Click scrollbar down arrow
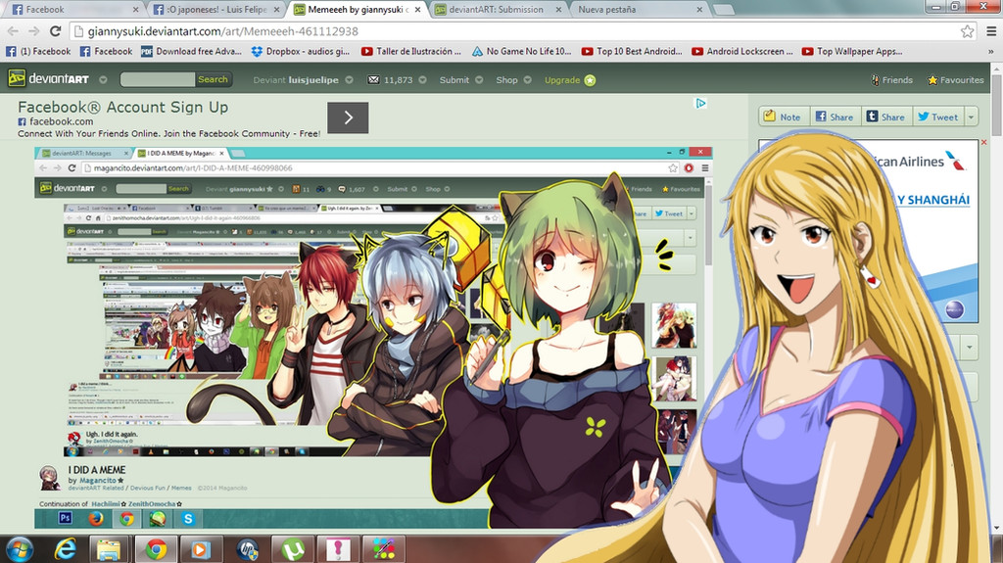Screen dimensions: 1003x563 coord(997,528)
